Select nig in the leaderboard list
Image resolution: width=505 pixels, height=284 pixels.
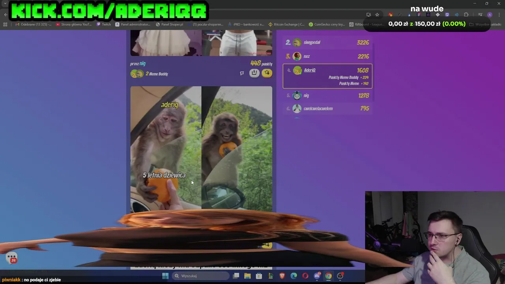click(327, 95)
